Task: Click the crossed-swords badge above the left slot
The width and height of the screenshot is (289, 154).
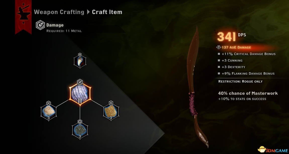Action: 48,103
